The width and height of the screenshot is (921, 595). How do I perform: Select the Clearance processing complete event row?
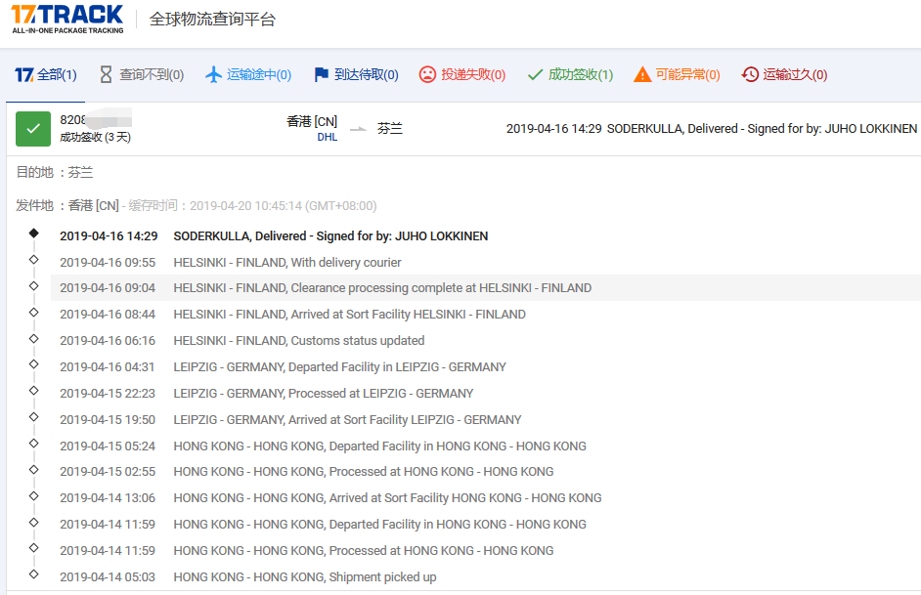point(381,288)
